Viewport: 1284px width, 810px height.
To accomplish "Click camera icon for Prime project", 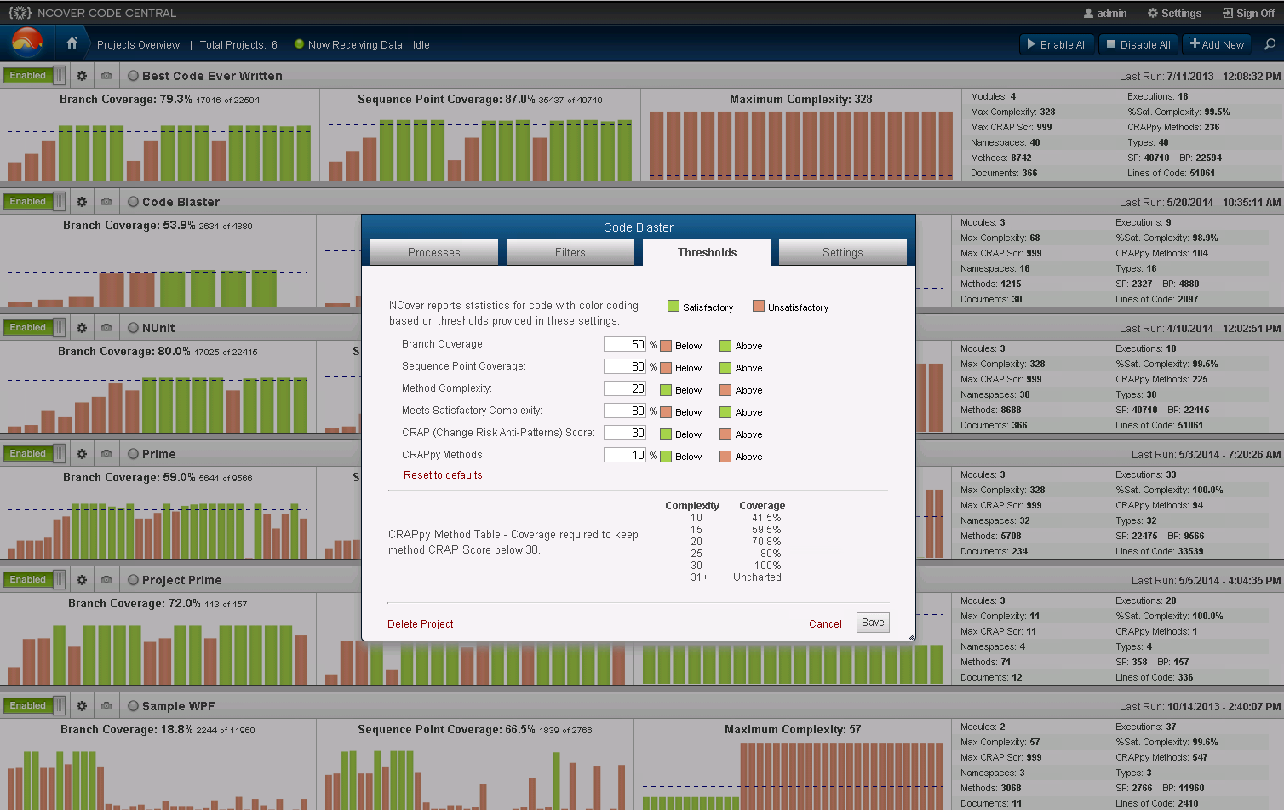I will [x=106, y=454].
